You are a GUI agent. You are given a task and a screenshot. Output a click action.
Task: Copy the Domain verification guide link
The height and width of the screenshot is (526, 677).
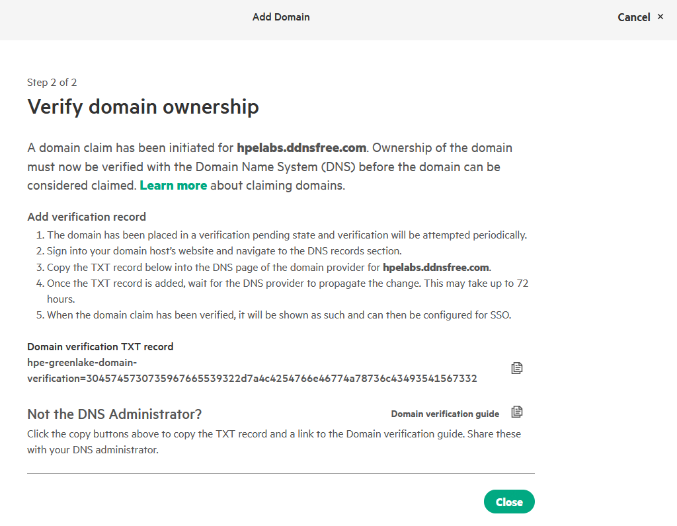click(517, 412)
